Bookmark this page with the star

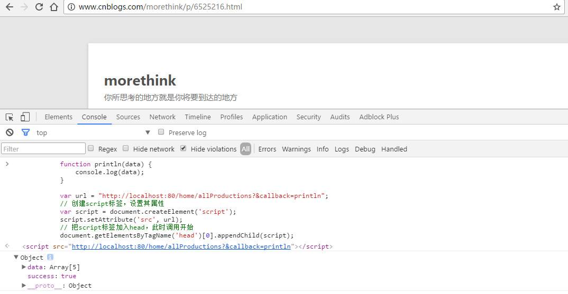[x=557, y=7]
